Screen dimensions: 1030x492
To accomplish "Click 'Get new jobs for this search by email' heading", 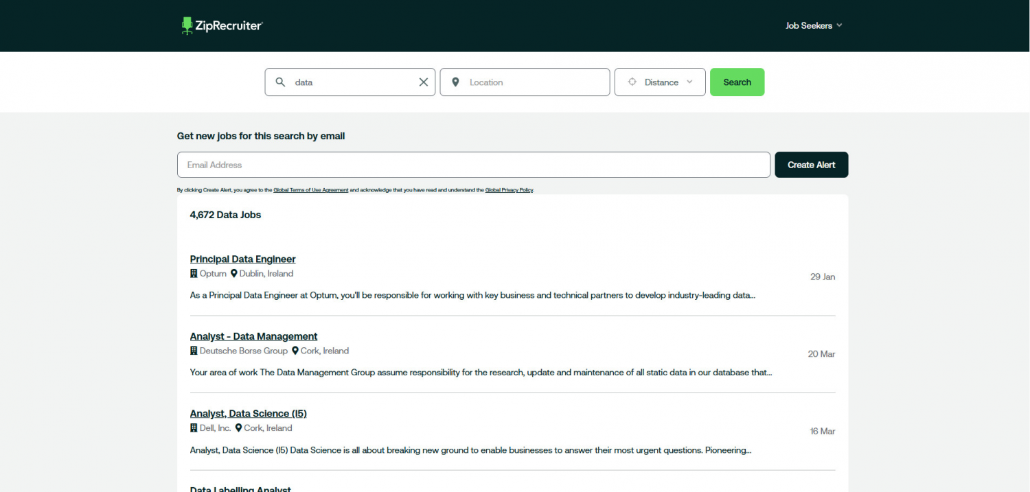I will pos(261,136).
